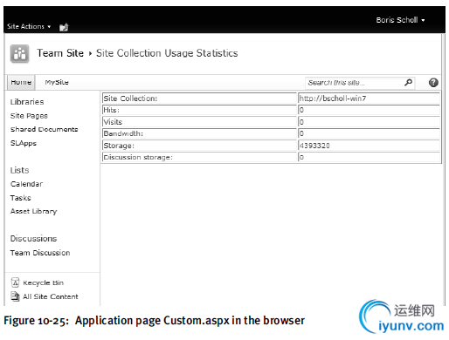This screenshot has width=449, height=340.
Task: Open the Lists heading link
Action: coord(19,170)
